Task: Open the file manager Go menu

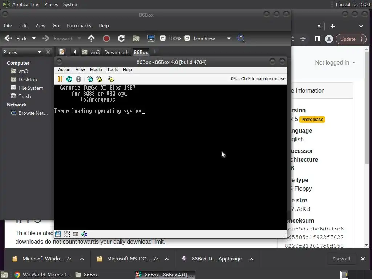Action: coord(56,25)
